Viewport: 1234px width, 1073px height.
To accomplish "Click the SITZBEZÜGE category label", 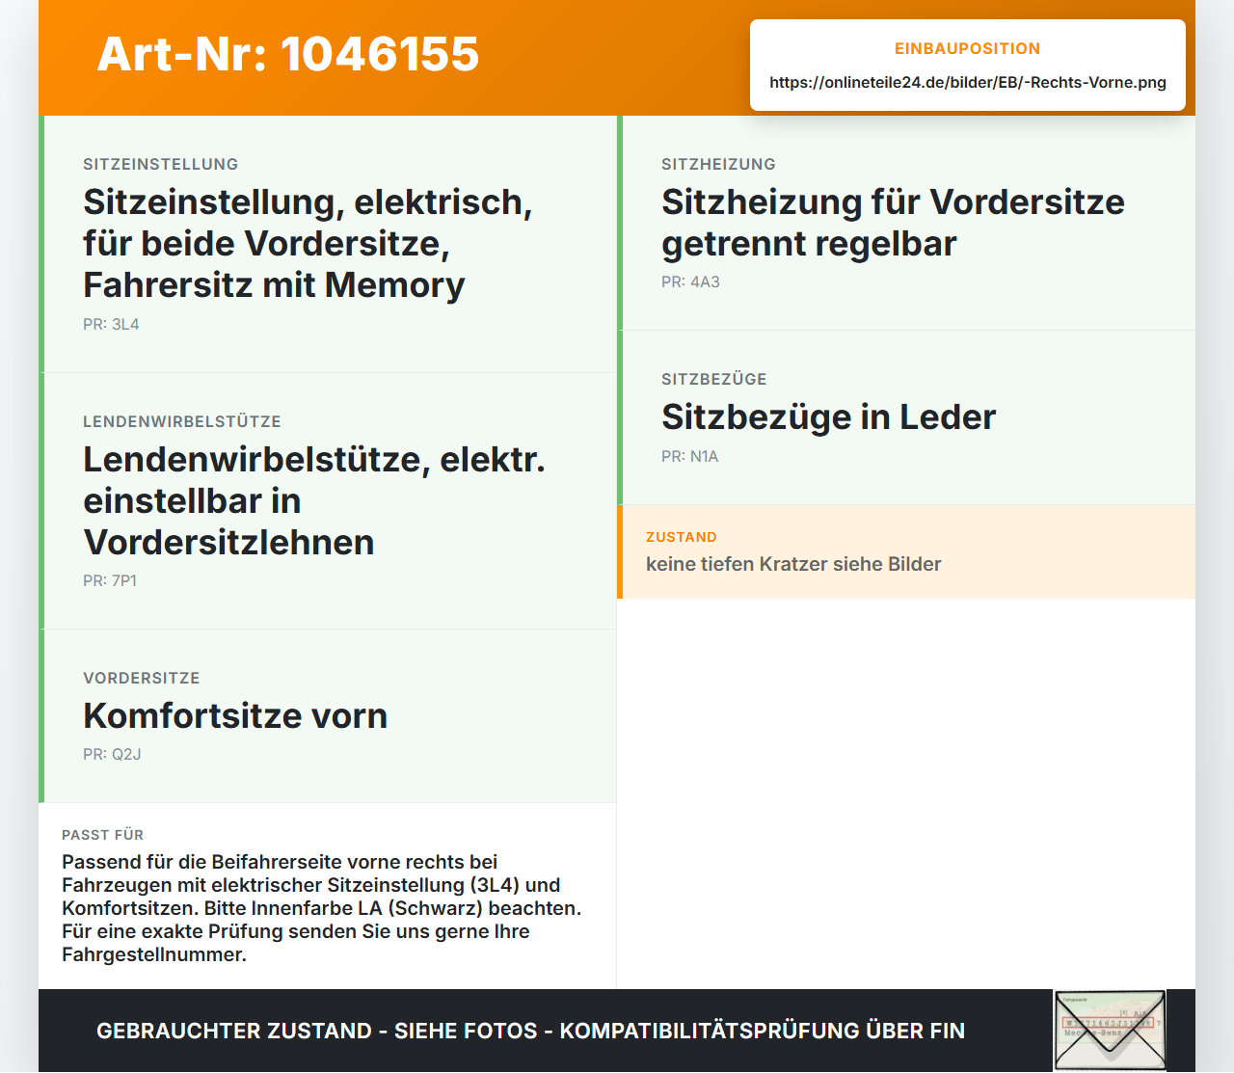I will tap(714, 380).
